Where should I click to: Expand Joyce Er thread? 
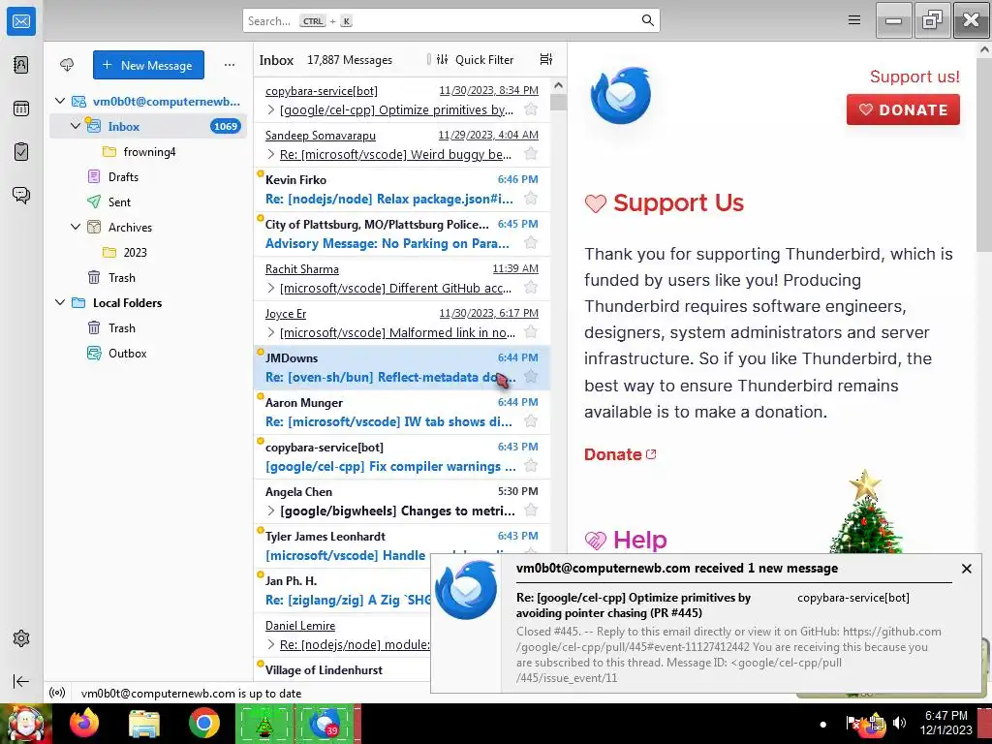click(271, 332)
